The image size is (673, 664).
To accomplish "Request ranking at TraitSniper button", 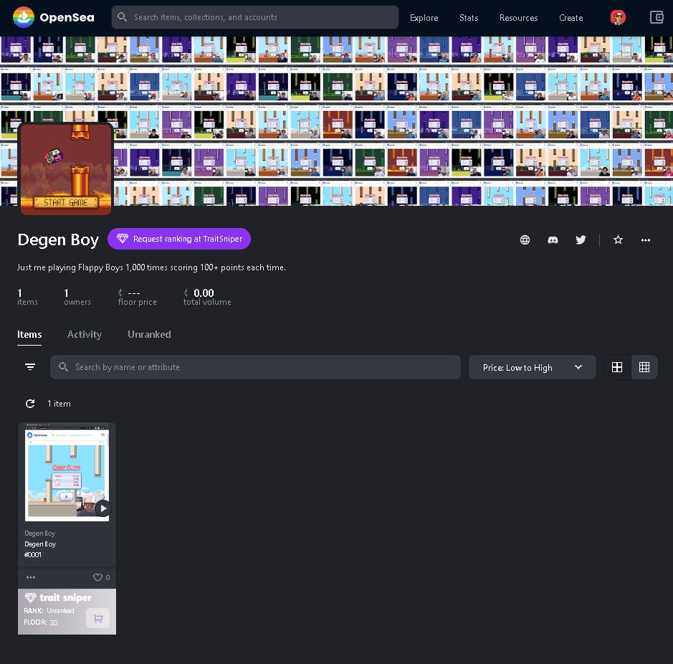I will (179, 239).
